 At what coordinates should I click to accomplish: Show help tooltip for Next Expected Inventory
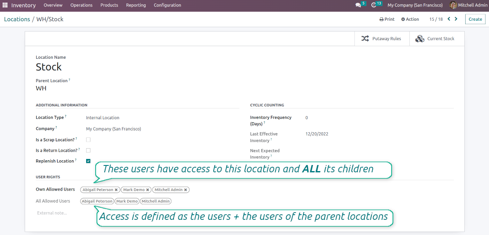272,156
